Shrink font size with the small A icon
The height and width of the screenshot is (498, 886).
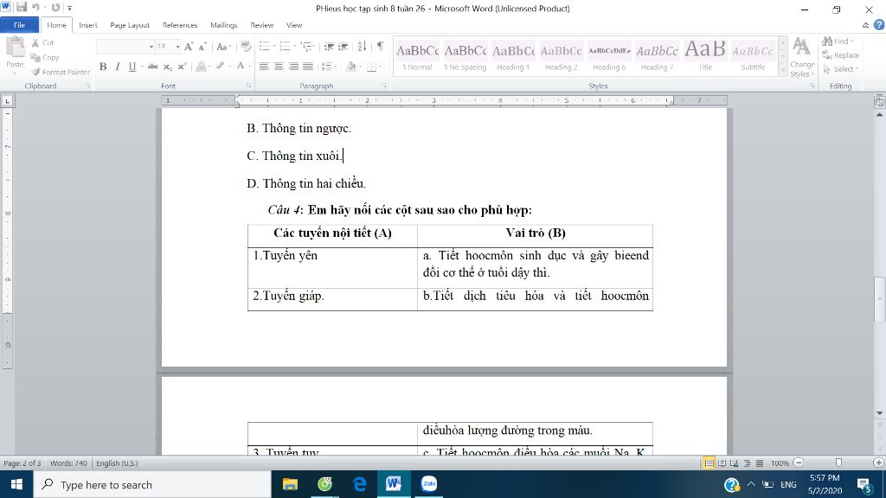[x=202, y=47]
